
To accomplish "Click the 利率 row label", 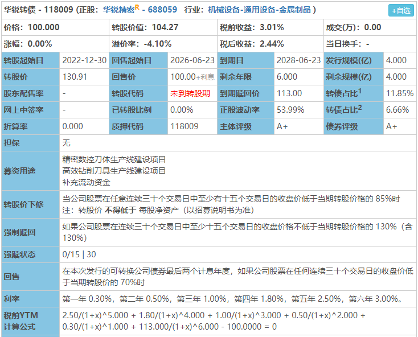I will (x=30, y=299).
